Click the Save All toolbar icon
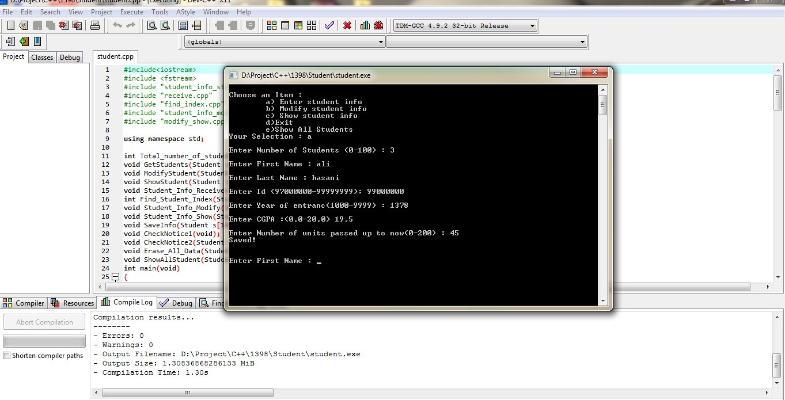The width and height of the screenshot is (785, 400). point(51,25)
